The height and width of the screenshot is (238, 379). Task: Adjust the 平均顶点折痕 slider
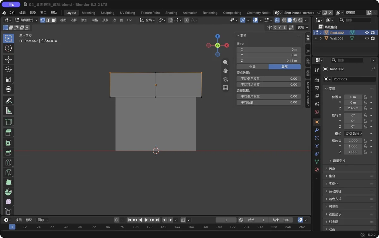pos(268,84)
